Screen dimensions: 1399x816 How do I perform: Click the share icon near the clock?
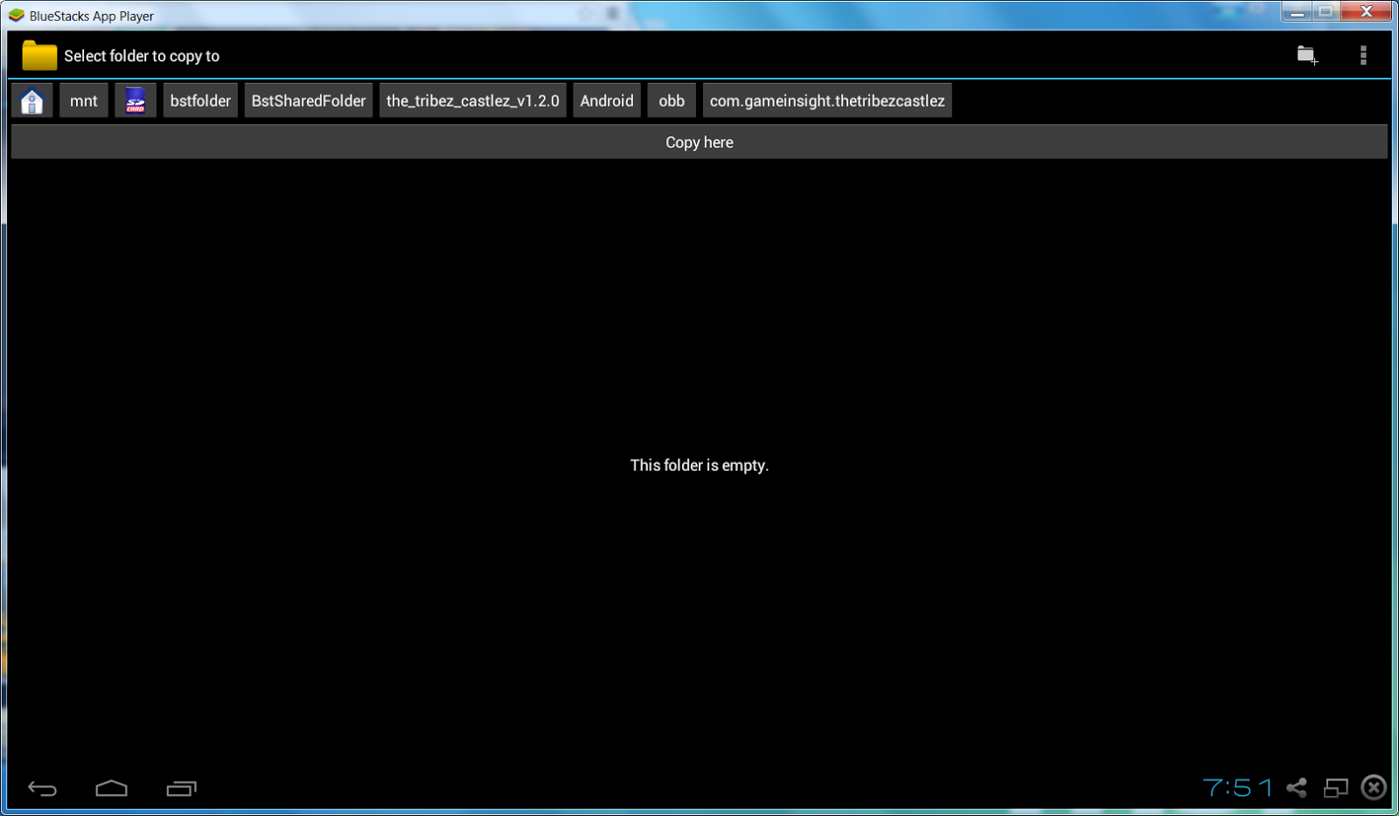click(1297, 788)
